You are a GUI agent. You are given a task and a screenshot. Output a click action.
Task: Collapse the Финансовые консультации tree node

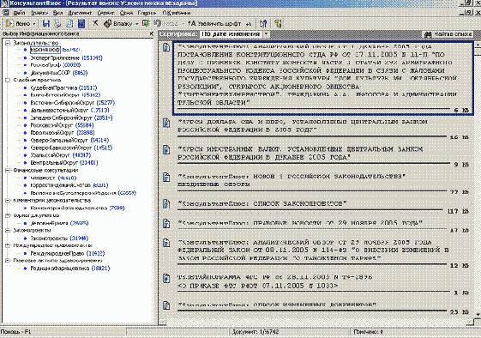point(8,171)
